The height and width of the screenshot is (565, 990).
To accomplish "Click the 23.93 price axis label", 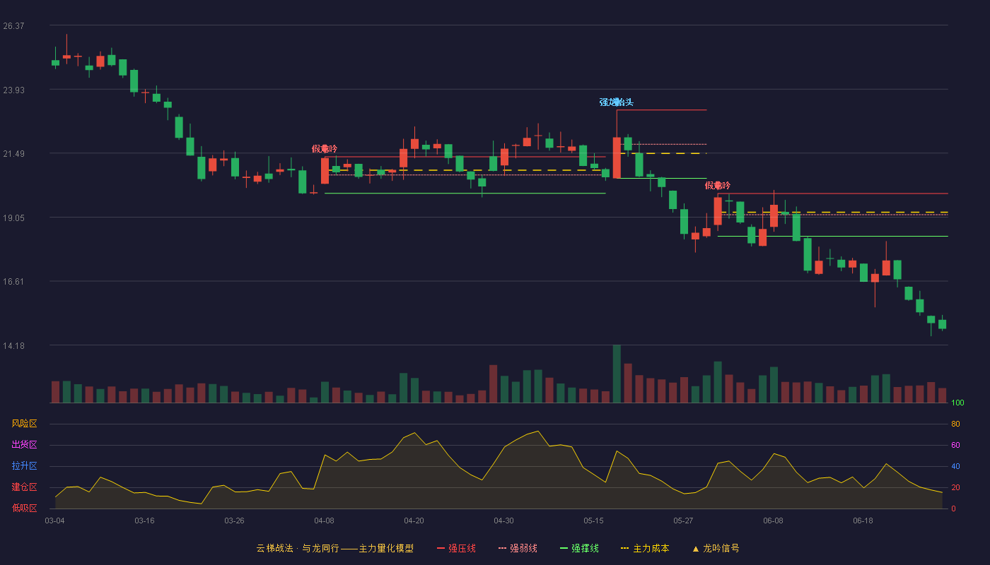I will click(x=13, y=90).
